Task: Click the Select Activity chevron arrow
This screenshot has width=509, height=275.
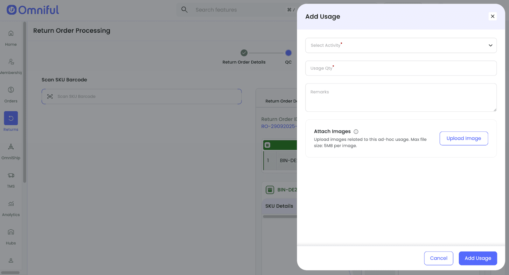Action: tap(490, 45)
